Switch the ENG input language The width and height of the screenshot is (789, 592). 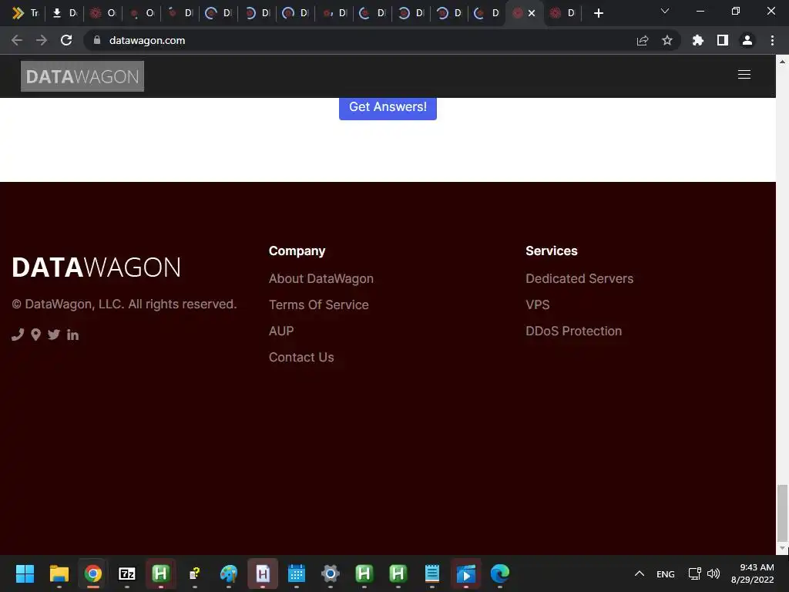click(x=665, y=573)
